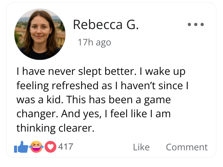
Task: Click the word "changer." in the post
Action: (37, 114)
